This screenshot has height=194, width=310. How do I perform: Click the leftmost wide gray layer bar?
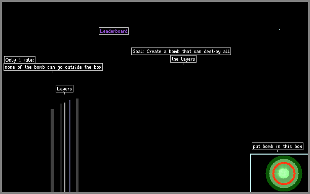click(x=52, y=151)
